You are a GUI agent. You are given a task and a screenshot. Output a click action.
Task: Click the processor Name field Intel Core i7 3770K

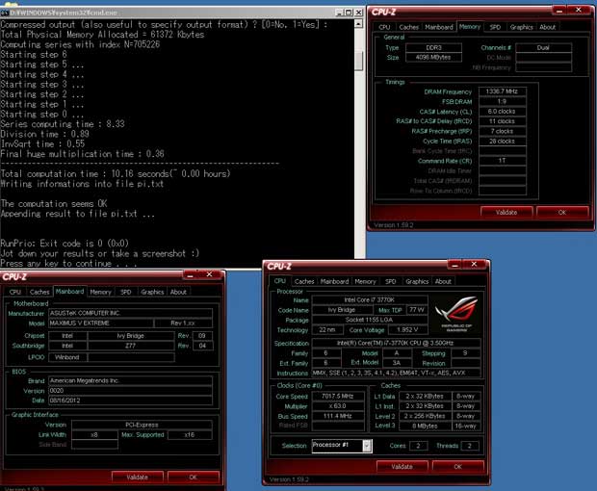click(x=370, y=300)
